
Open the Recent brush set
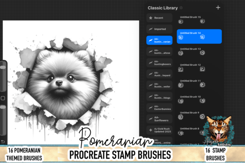click(x=159, y=18)
